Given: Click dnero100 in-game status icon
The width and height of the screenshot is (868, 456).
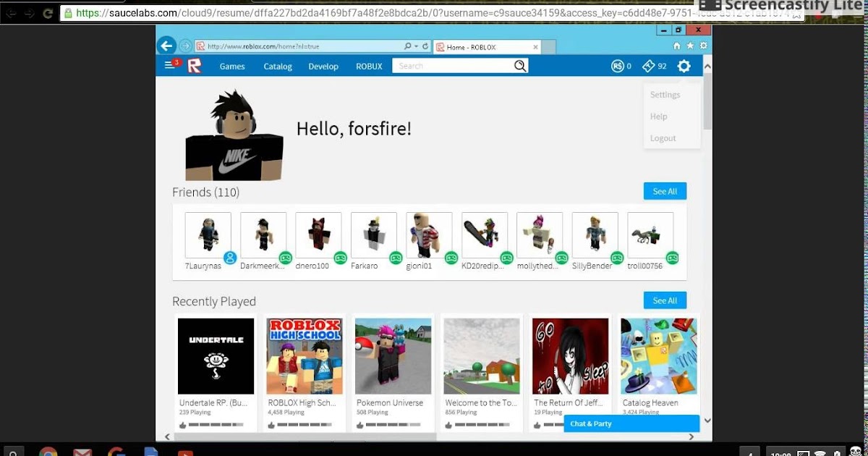Looking at the screenshot, I should (341, 258).
